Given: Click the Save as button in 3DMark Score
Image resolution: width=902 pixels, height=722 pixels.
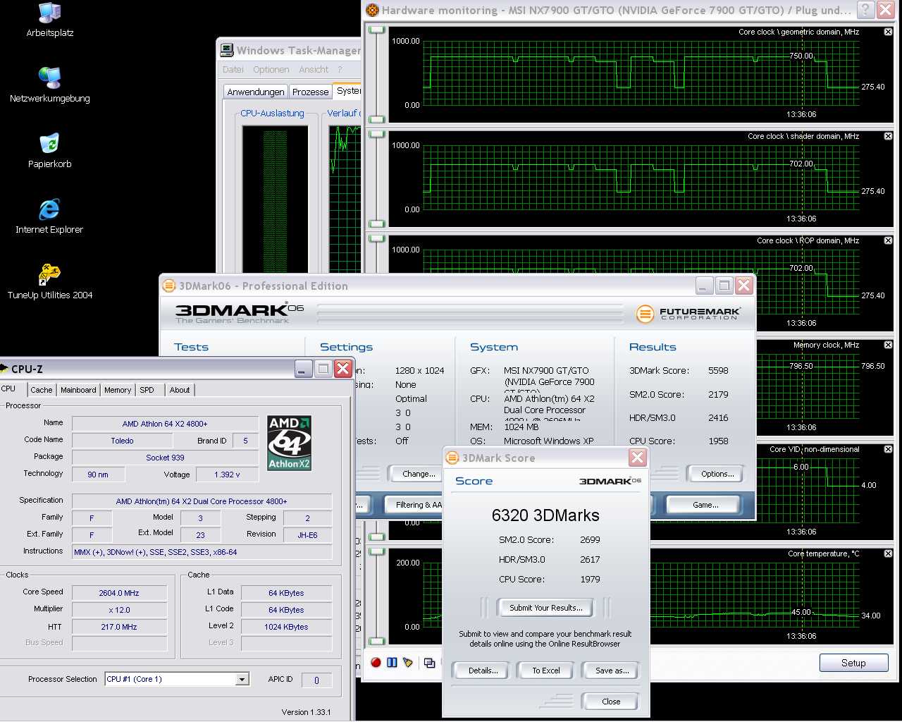Looking at the screenshot, I should click(x=612, y=671).
